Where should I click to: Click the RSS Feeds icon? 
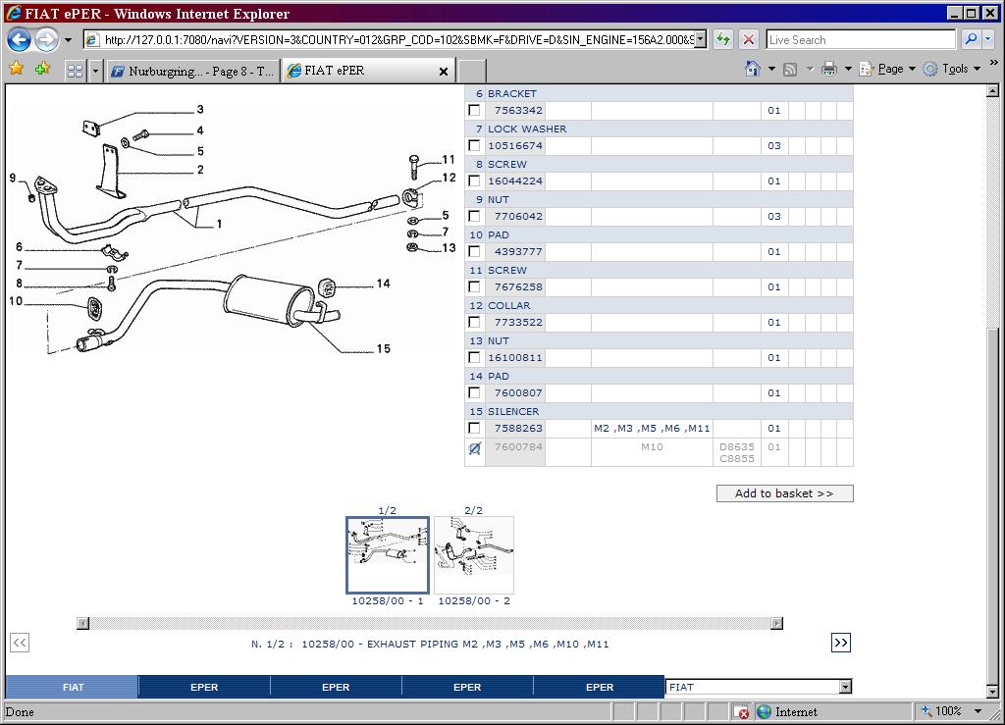coord(790,70)
